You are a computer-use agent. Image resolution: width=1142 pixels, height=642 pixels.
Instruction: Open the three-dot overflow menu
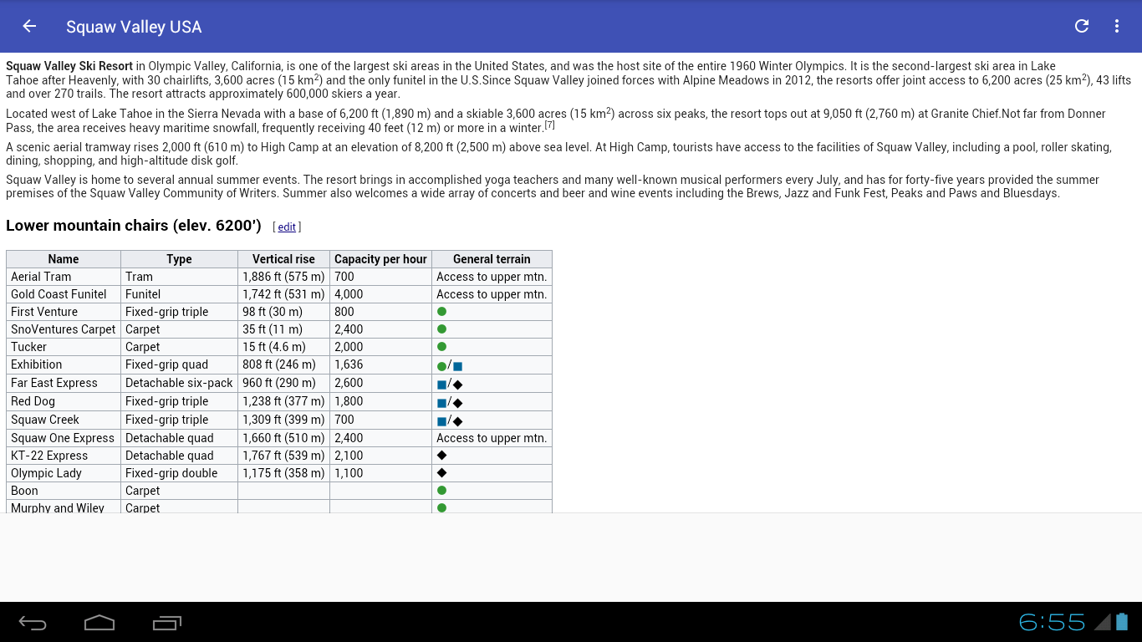(x=1117, y=26)
